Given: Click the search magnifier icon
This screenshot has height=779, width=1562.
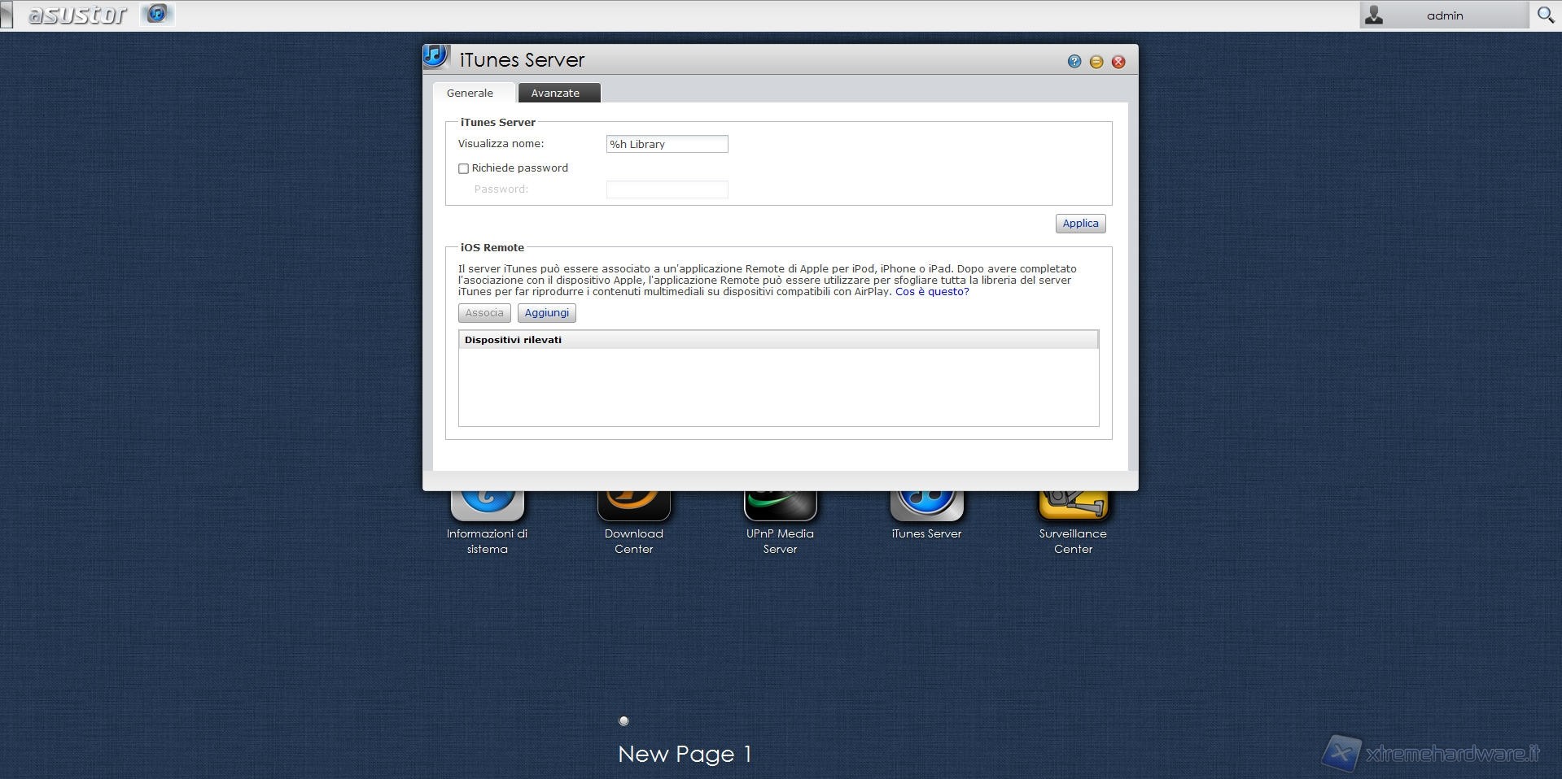Looking at the screenshot, I should click(1545, 15).
